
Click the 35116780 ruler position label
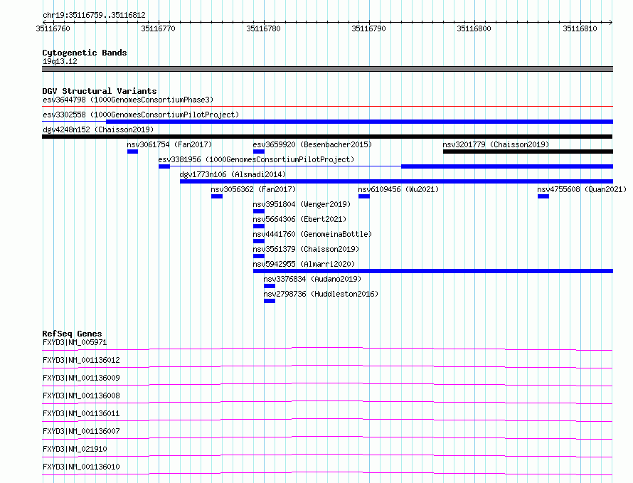(x=263, y=28)
